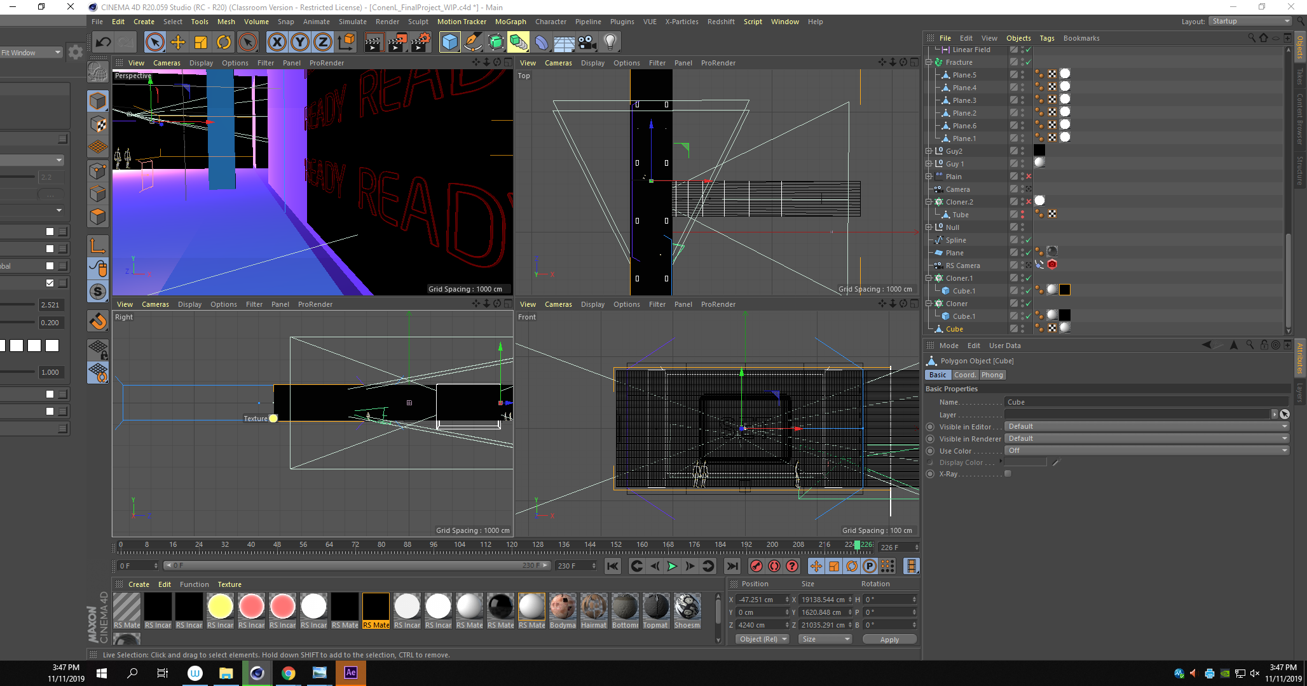Add a Light object
The width and height of the screenshot is (1307, 686).
tap(610, 43)
